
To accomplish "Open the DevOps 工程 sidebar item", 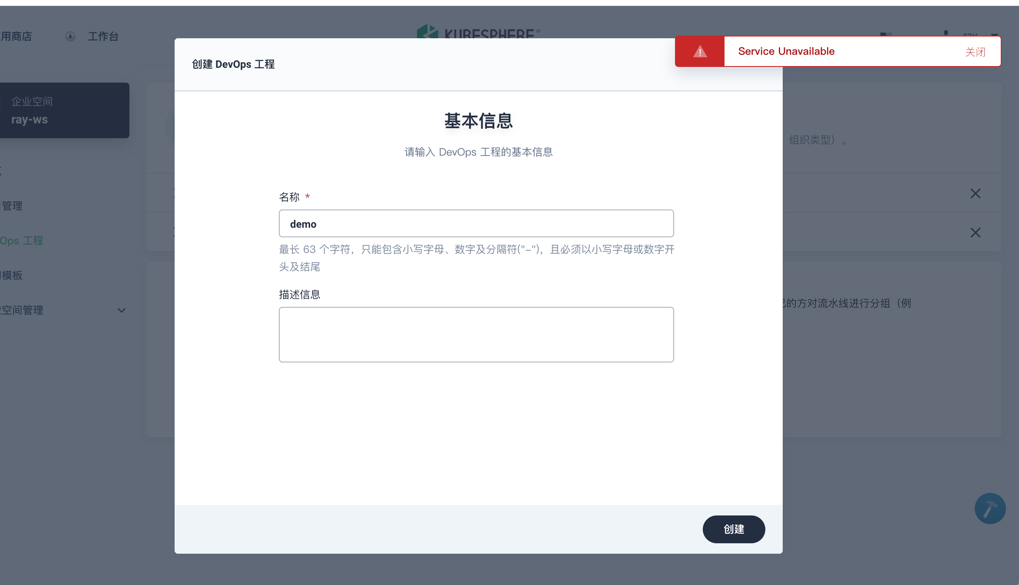I will click(x=22, y=241).
